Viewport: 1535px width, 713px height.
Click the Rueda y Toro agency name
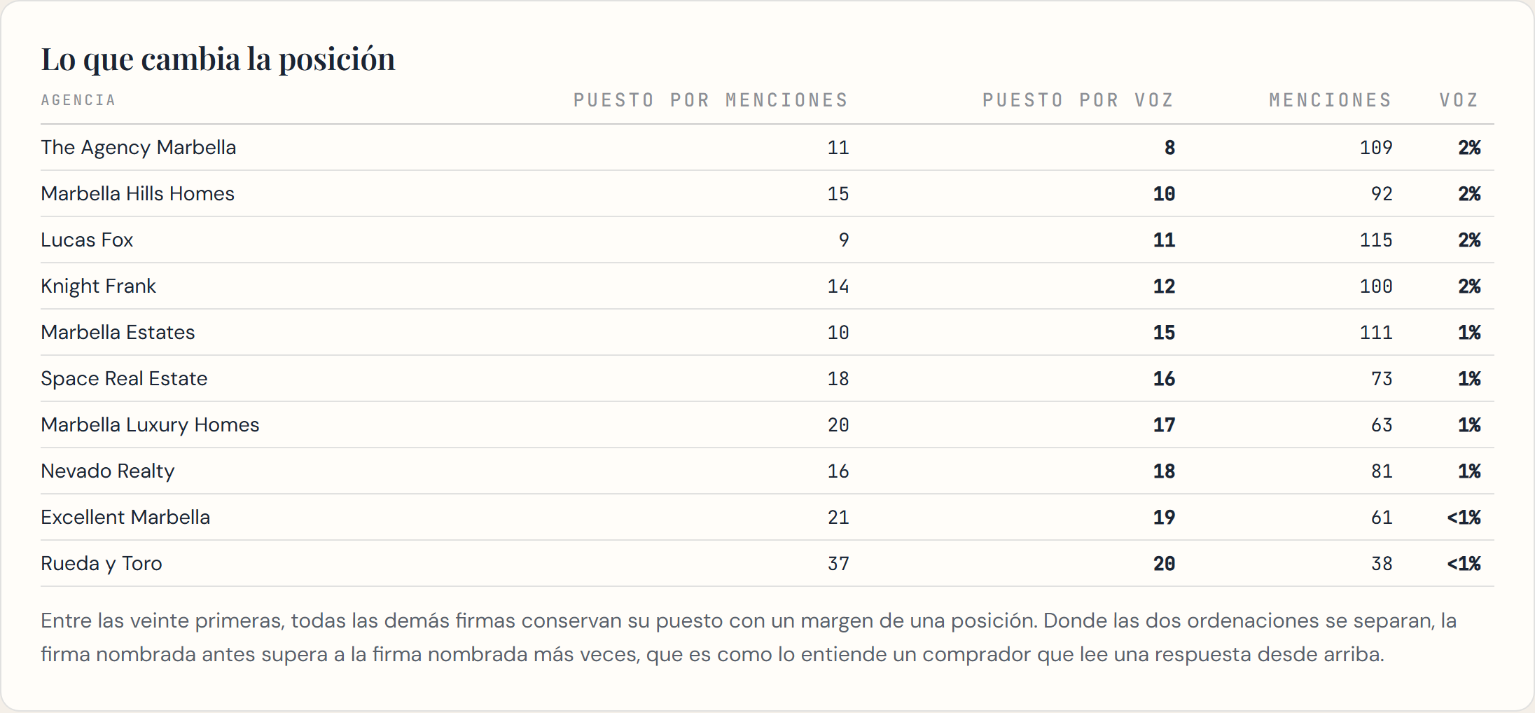pyautogui.click(x=102, y=564)
